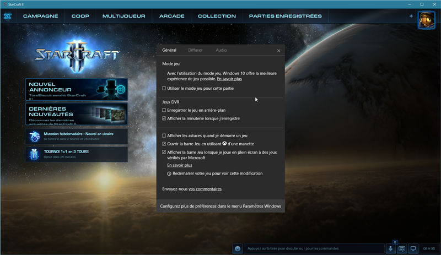Viewport: 441px width, 255px height.
Task: Open the Campagne menu
Action: pyautogui.click(x=40, y=16)
